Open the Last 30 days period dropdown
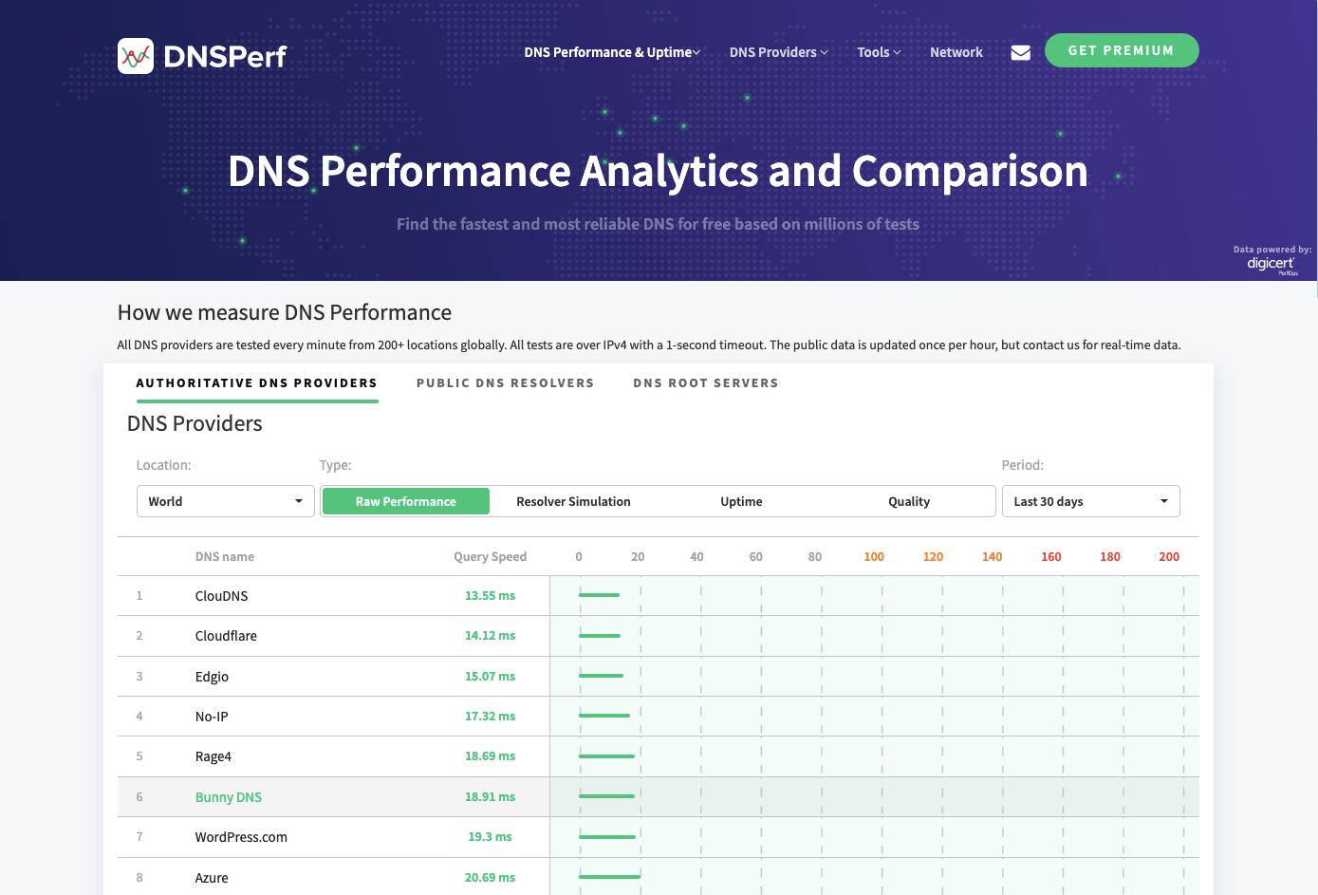 click(x=1090, y=501)
